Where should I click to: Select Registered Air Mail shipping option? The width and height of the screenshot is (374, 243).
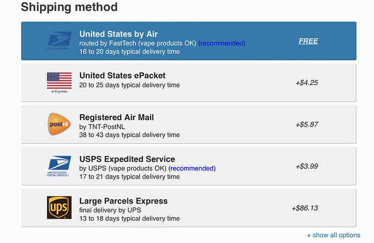click(x=189, y=124)
